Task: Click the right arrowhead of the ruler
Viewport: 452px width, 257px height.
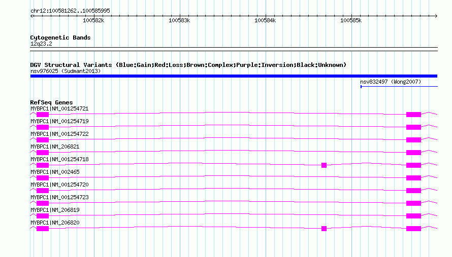Action: pos(436,16)
